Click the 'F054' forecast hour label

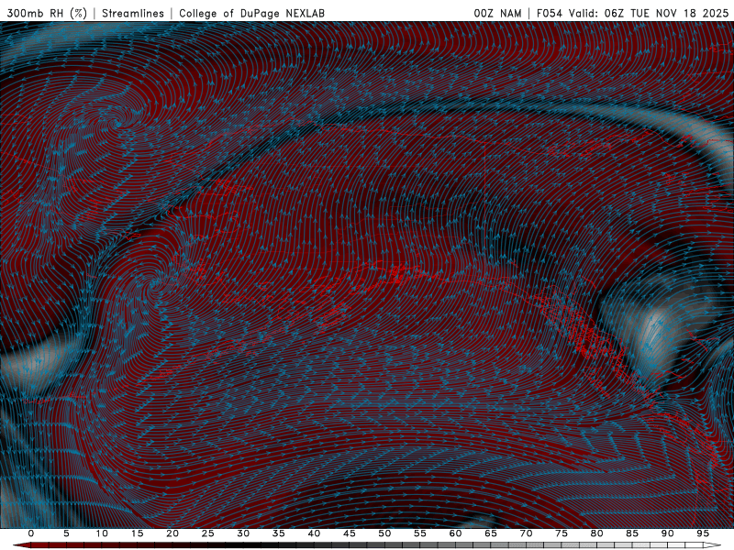click(550, 14)
